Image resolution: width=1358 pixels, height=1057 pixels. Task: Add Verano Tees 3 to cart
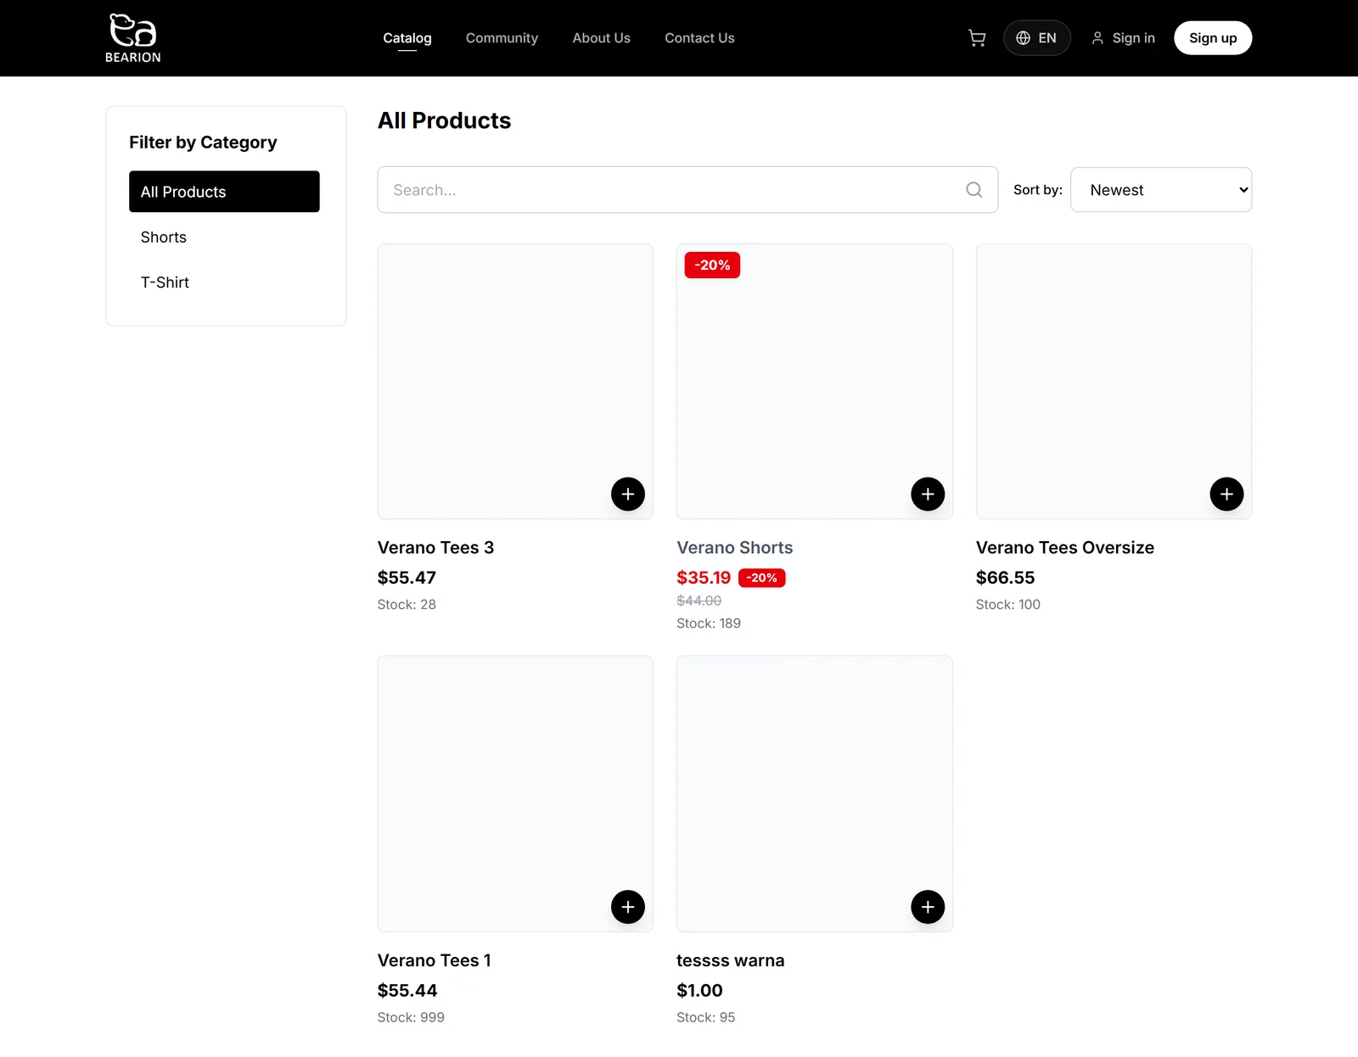pyautogui.click(x=628, y=494)
